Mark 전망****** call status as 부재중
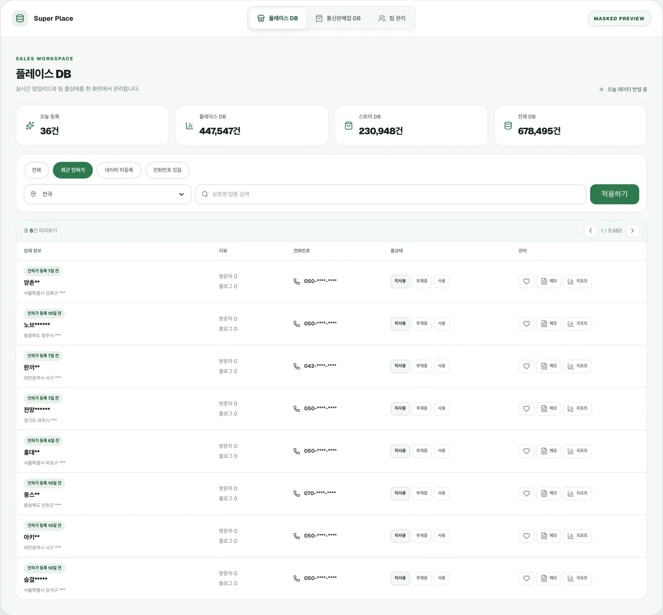This screenshot has width=663, height=615. click(422, 408)
